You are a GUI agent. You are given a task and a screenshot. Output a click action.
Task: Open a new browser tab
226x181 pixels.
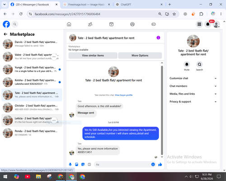[x=169, y=5]
